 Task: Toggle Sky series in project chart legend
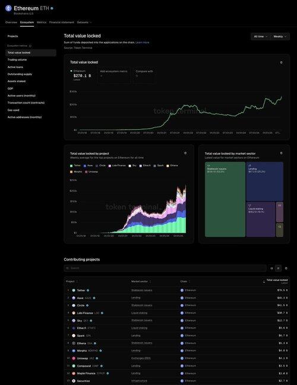[x=132, y=166]
